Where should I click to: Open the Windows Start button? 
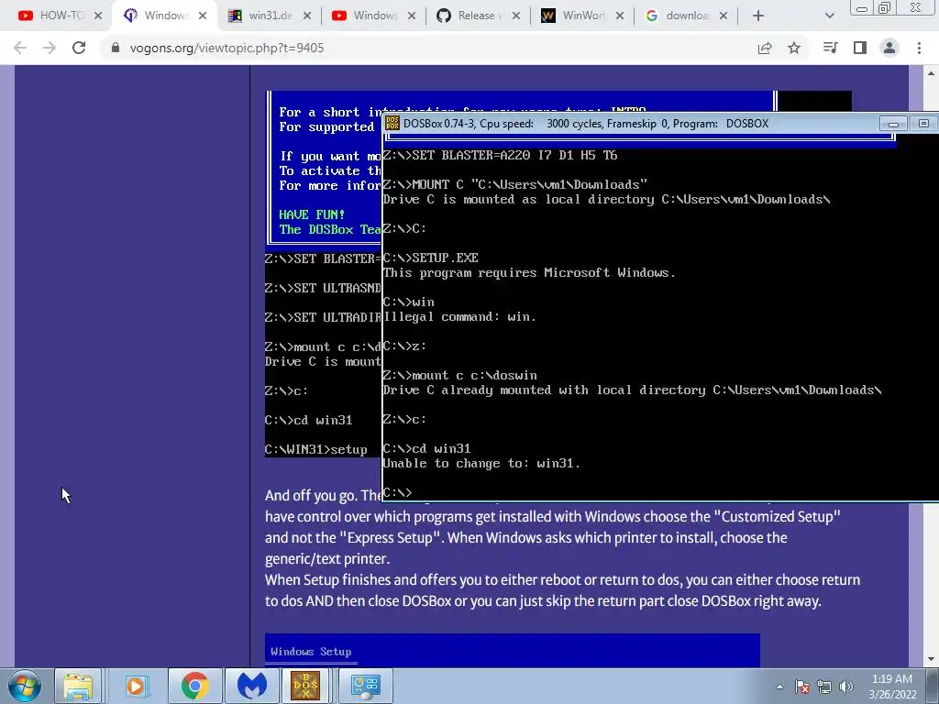point(25,686)
